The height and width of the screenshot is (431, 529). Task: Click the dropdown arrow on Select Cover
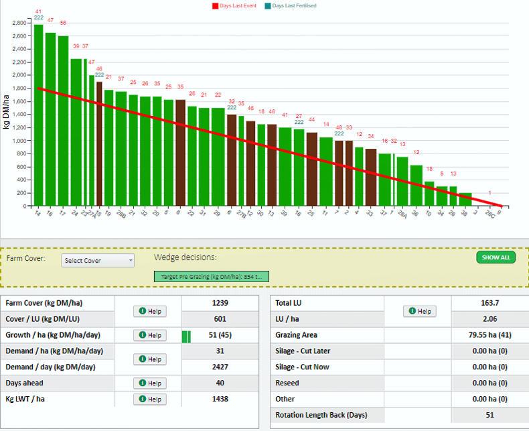(130, 261)
